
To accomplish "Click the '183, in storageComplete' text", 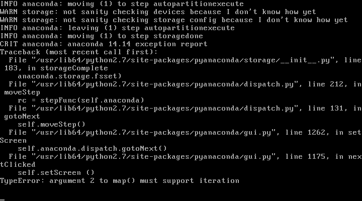I will click(x=56, y=68).
